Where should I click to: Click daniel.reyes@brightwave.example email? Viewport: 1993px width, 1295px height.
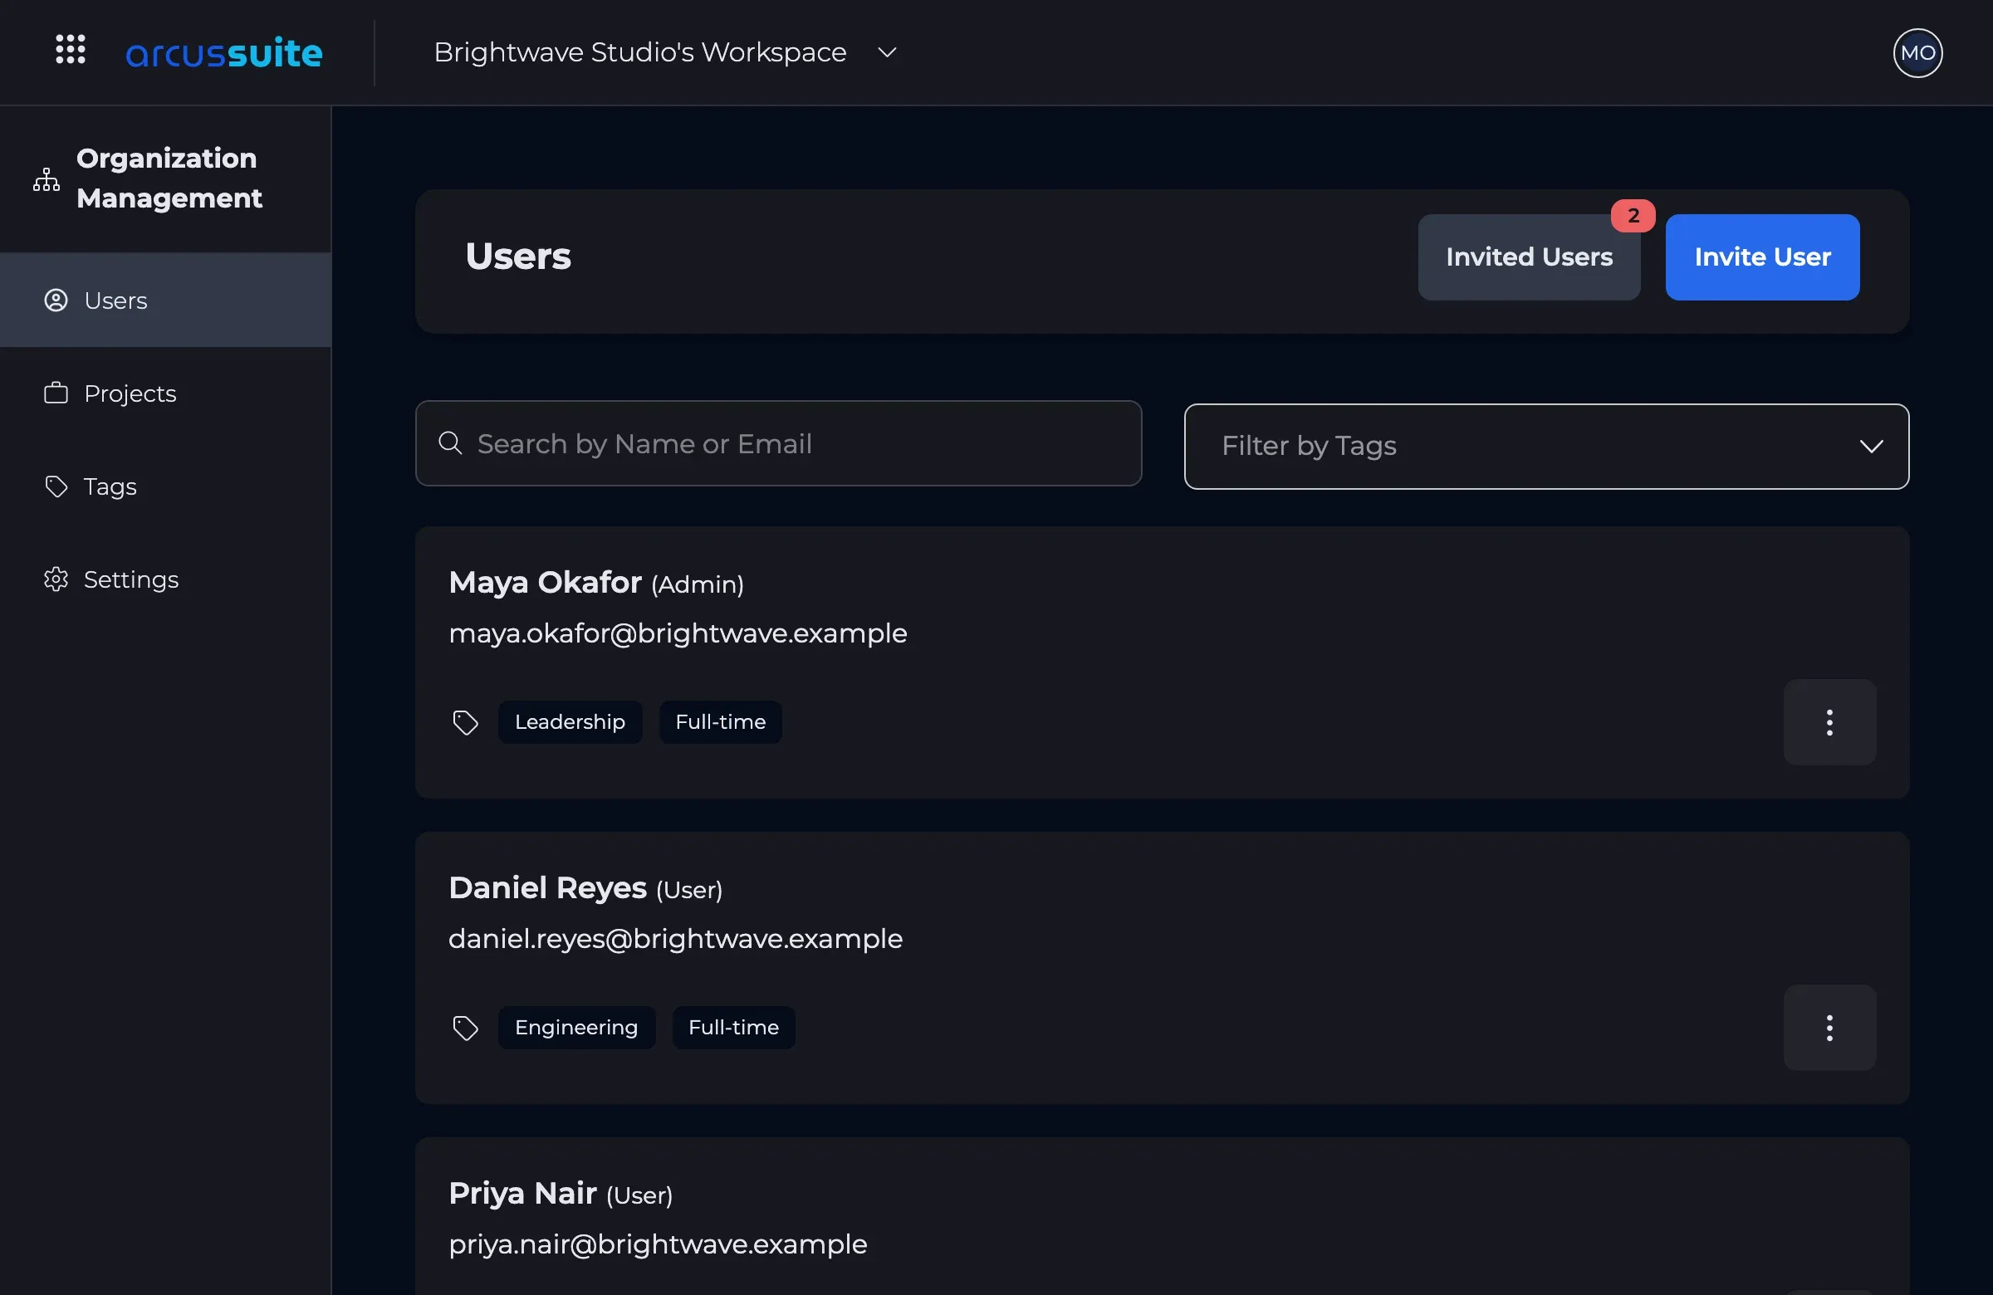coord(676,939)
